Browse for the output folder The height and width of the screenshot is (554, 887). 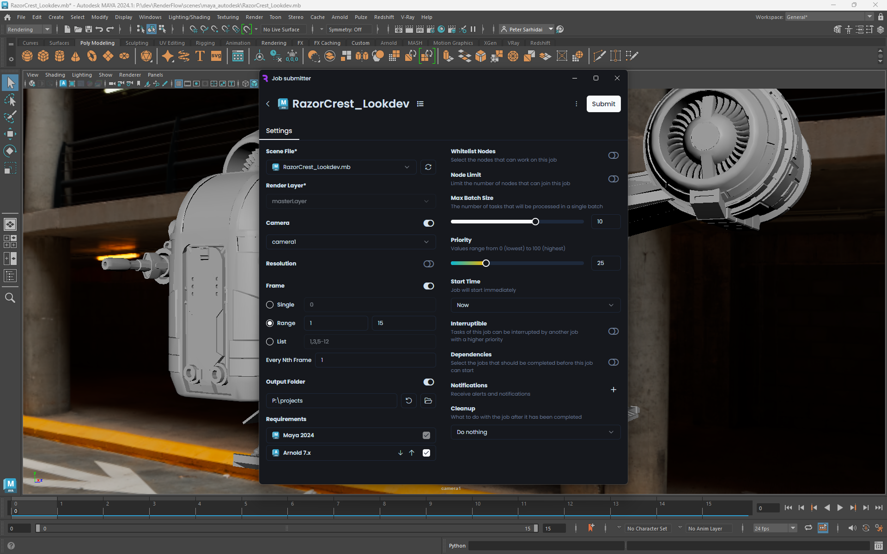tap(428, 401)
